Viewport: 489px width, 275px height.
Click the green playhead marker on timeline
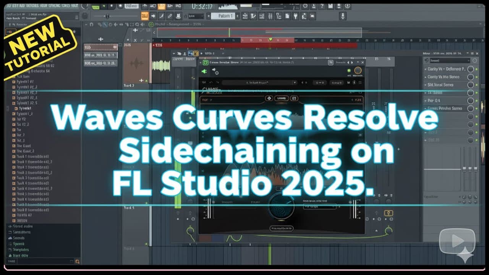click(270, 39)
